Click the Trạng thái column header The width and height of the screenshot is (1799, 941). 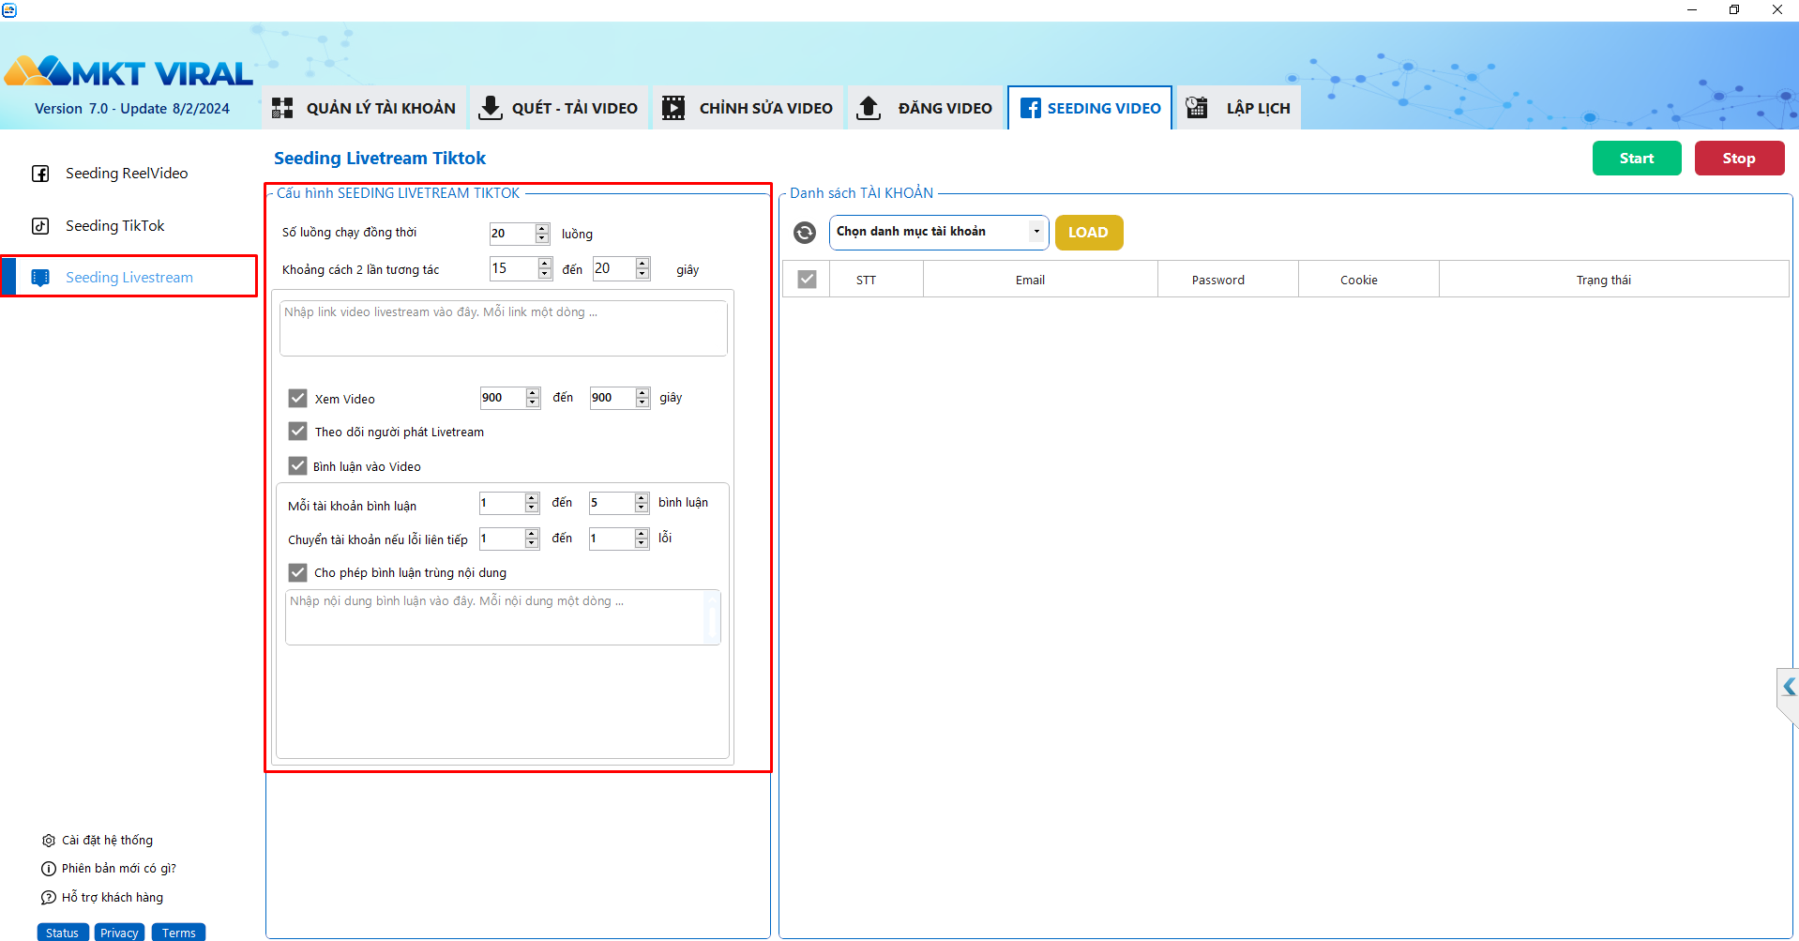[1613, 280]
